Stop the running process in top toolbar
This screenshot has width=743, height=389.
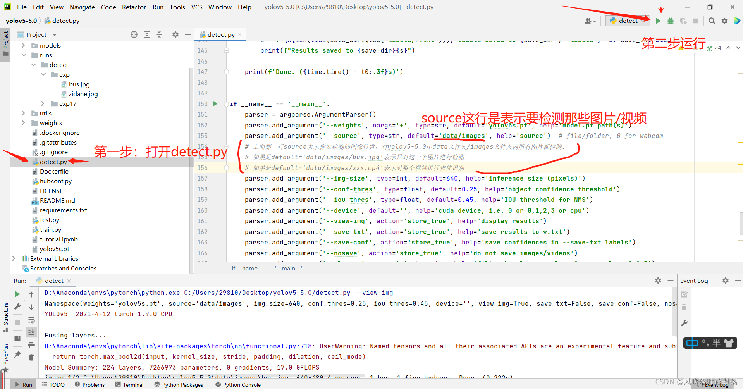(696, 21)
